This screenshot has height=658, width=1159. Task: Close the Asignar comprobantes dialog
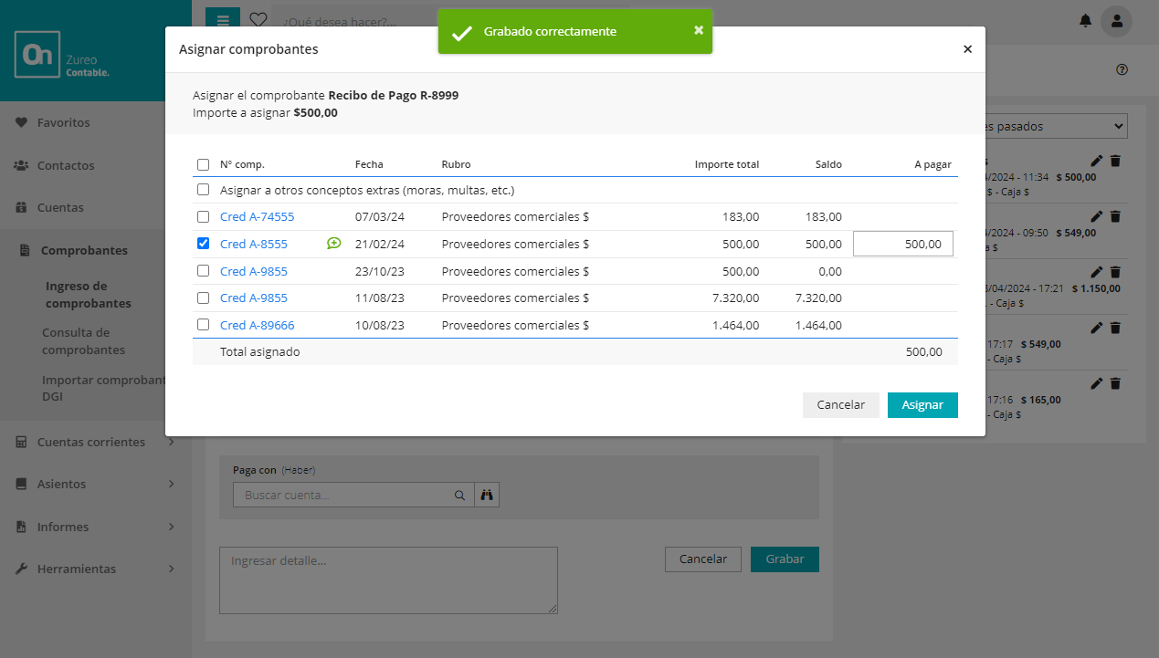(967, 49)
